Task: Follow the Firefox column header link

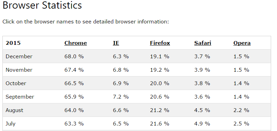Action: 160,43
